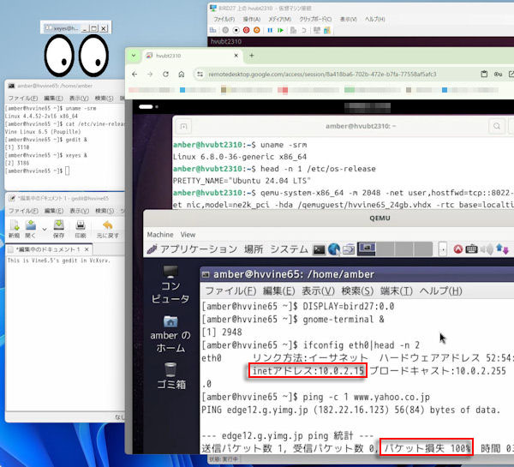Close the hvubt2310 Chrome tab

[236, 56]
